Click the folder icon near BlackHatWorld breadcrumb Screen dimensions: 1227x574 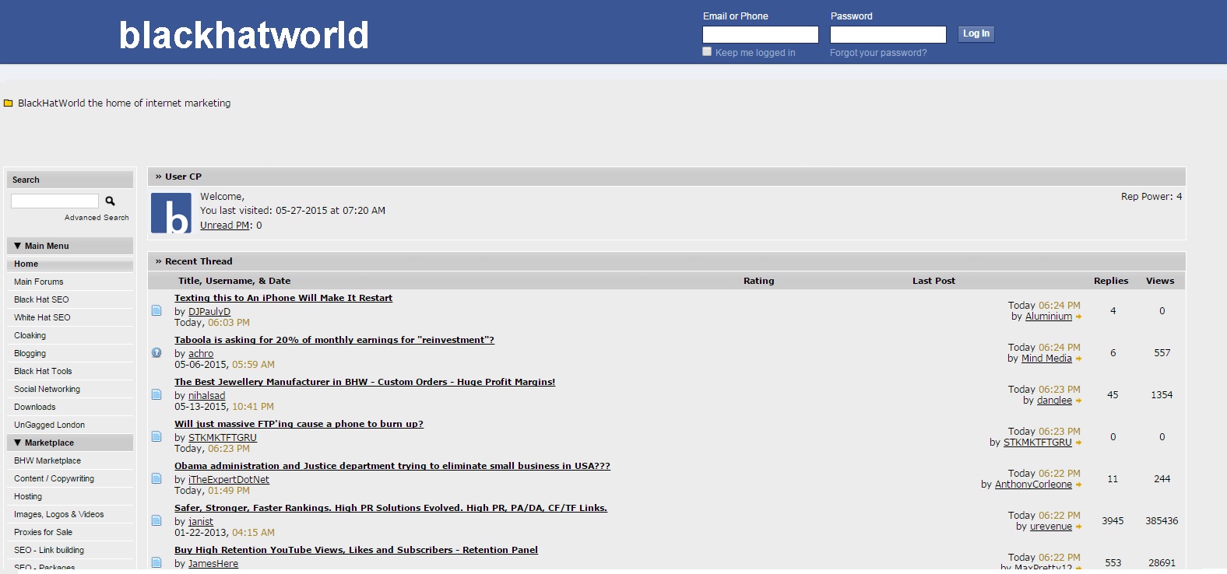[9, 103]
